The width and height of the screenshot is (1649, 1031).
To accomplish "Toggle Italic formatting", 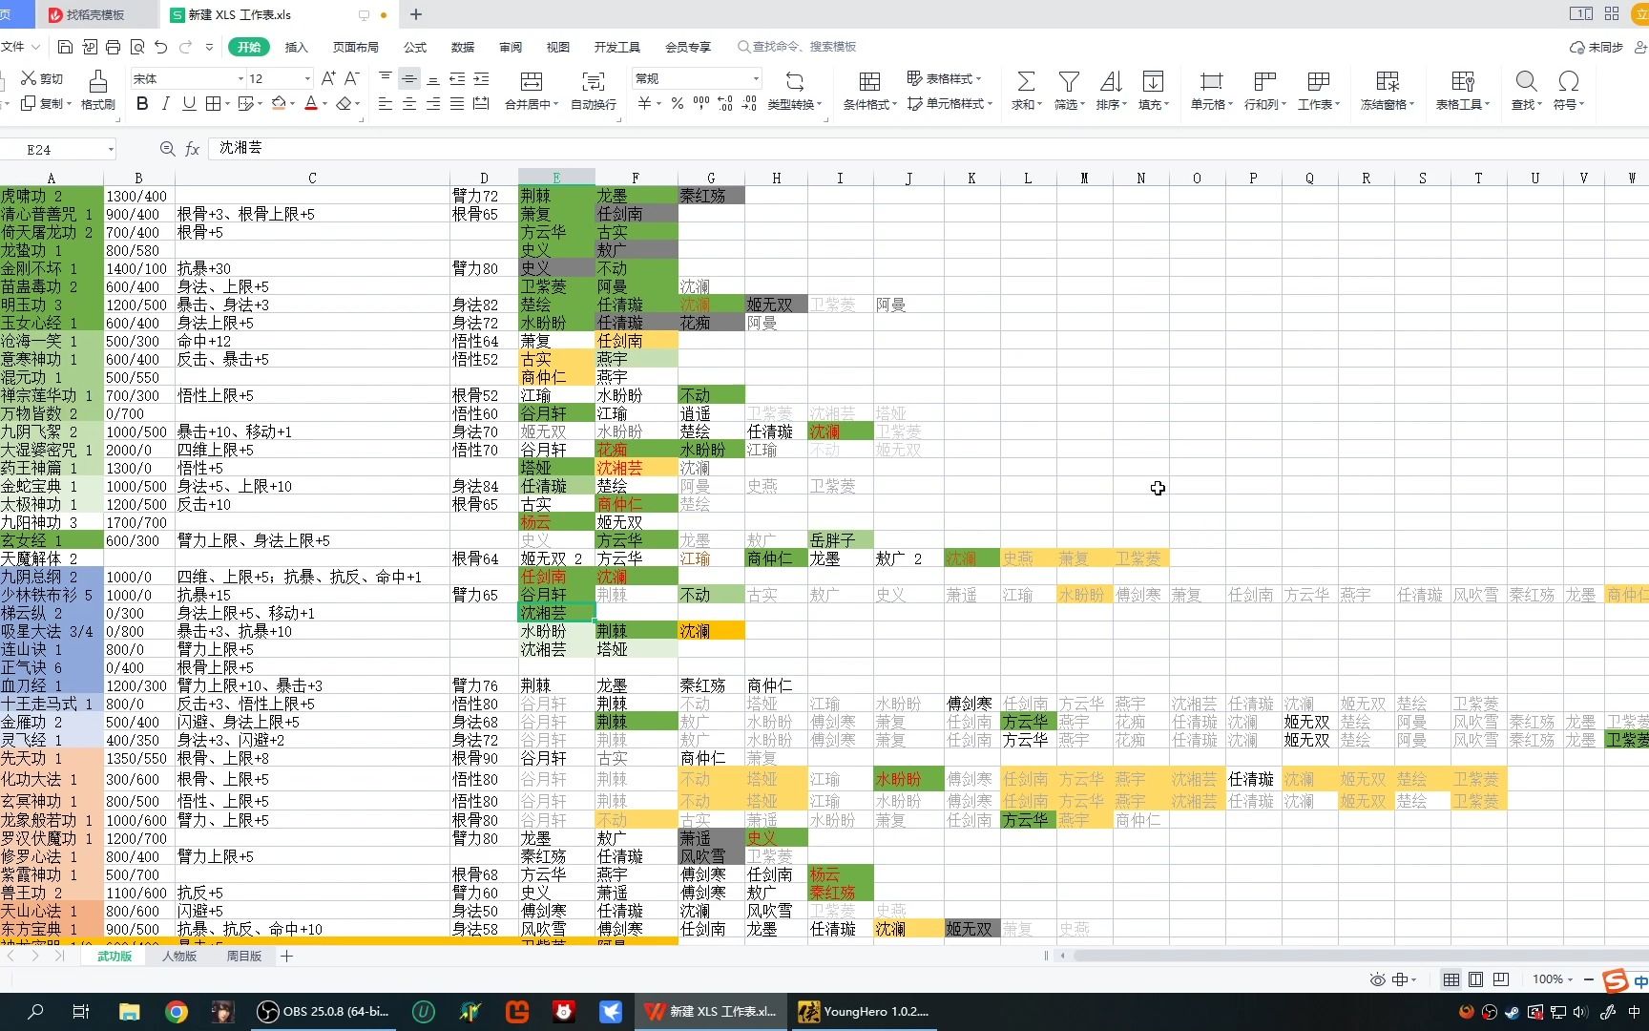I will tap(166, 103).
